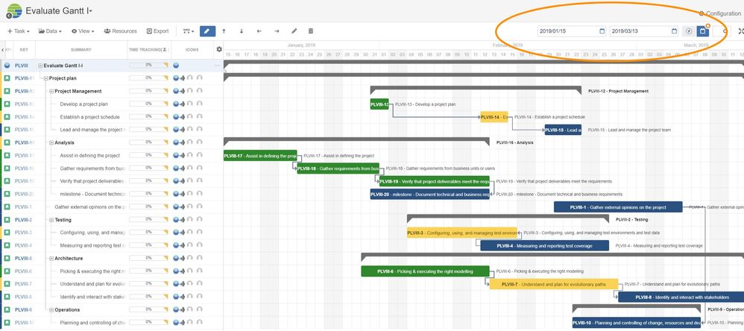Click issue type icon in PLVIII-4 row
Image resolution: width=744 pixels, height=331 pixels.
tap(7, 246)
